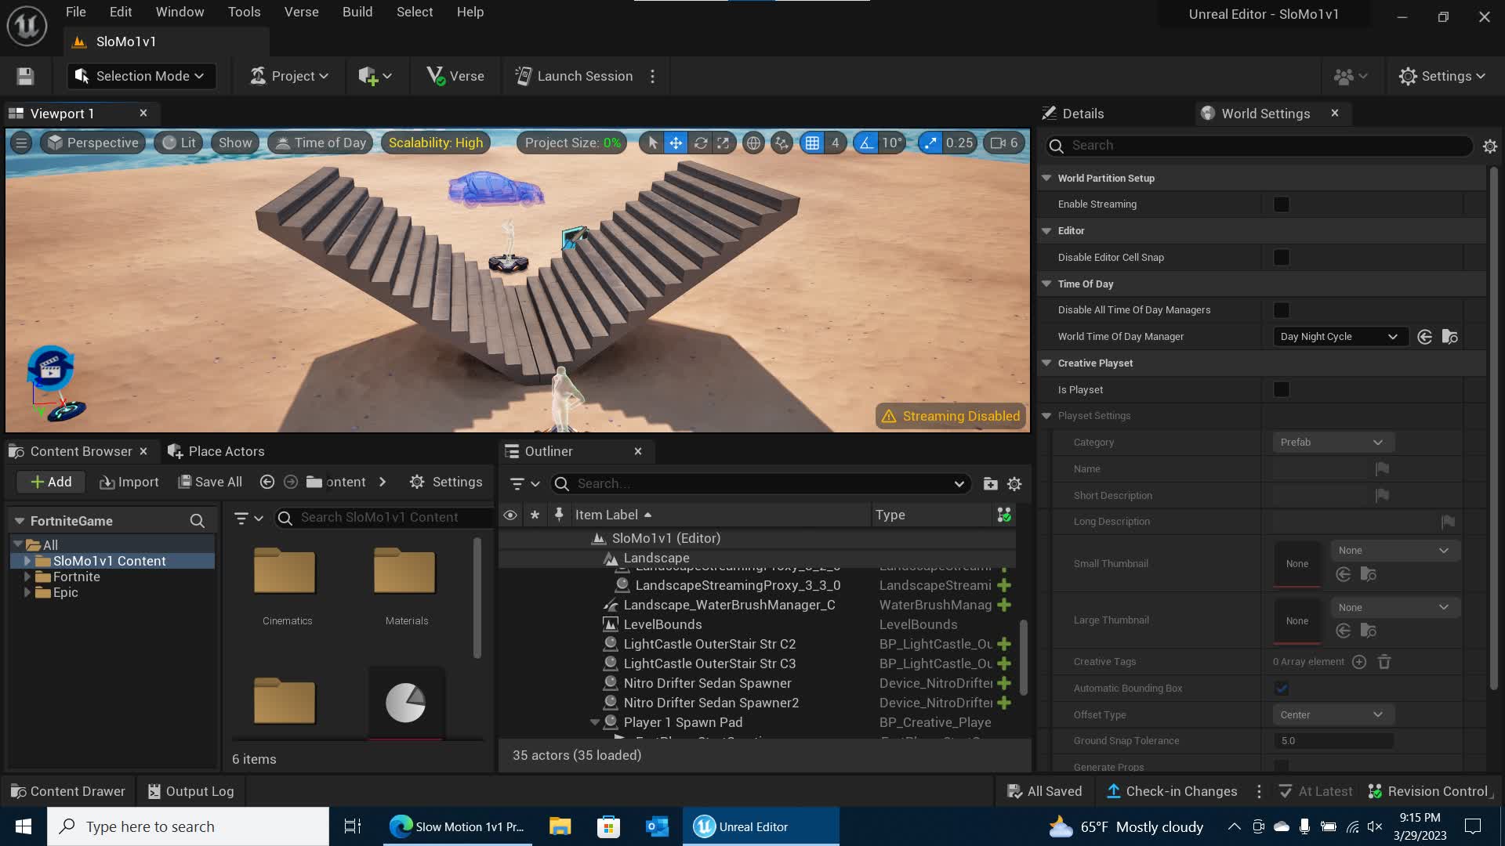This screenshot has height=846, width=1505.
Task: Toggle grid snapping icon in viewport toolbar
Action: pyautogui.click(x=812, y=143)
